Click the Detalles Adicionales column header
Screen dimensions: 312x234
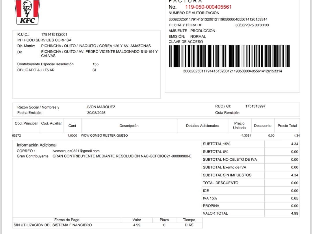tap(202, 126)
